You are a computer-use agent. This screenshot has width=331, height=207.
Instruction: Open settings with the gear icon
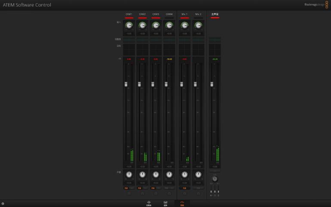[x=3, y=204]
